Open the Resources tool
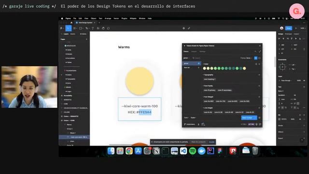Viewport: 309px width, 174px height. point(98,28)
